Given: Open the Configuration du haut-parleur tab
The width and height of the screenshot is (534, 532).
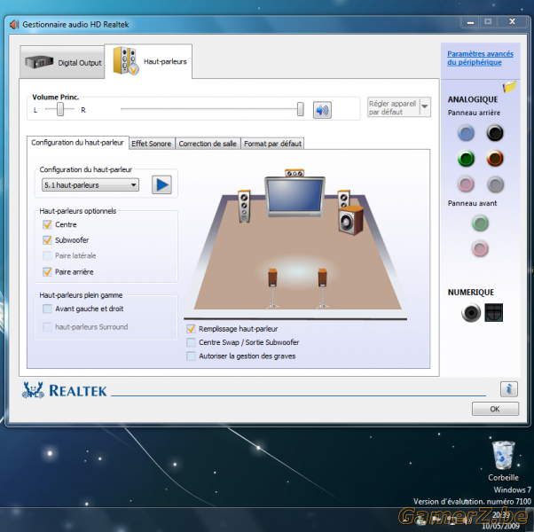Looking at the screenshot, I should (77, 143).
